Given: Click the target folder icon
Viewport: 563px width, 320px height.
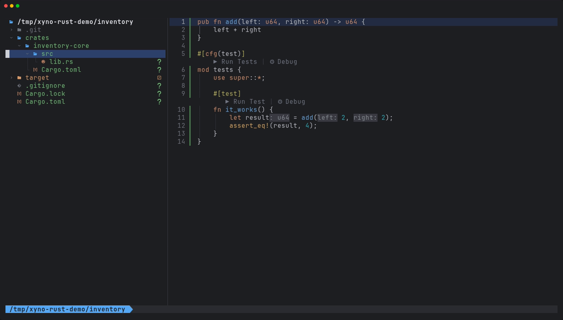Looking at the screenshot, I should point(19,78).
